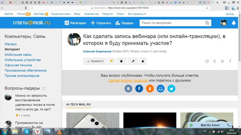Open the Офисная техника category link
The height and width of the screenshot is (135, 241).
18,65
